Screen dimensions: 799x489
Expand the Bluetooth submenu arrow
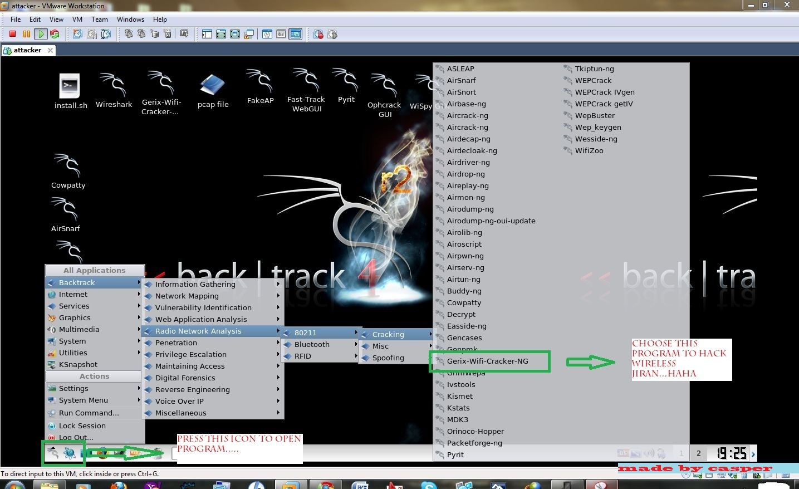pyautogui.click(x=356, y=344)
